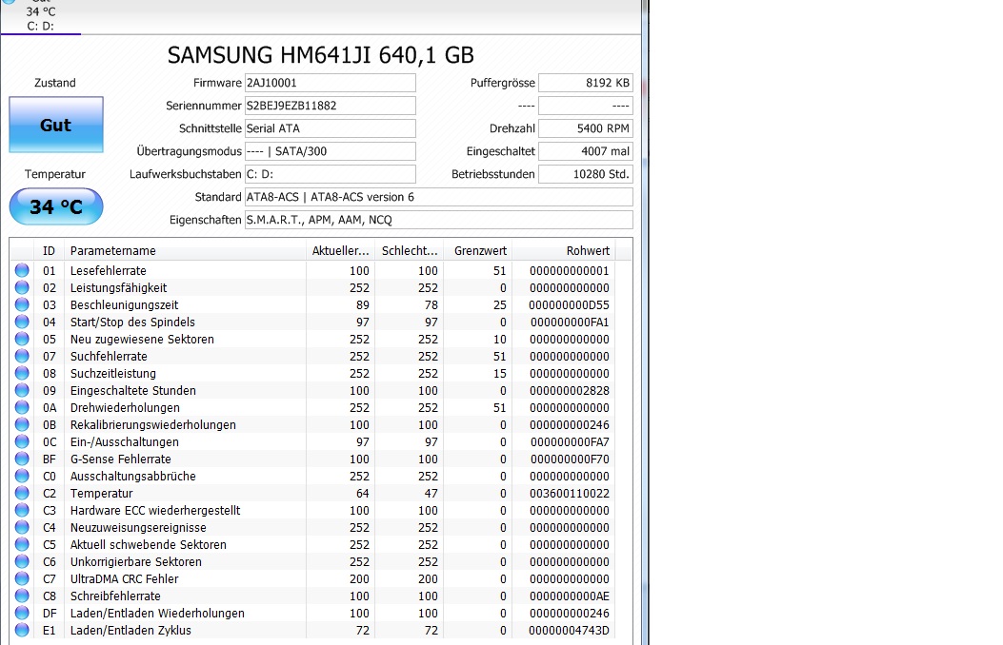The height and width of the screenshot is (645, 1003).
Task: Click raw value 00000004743D of Laden/Entladen Zyklus
Action: click(570, 631)
